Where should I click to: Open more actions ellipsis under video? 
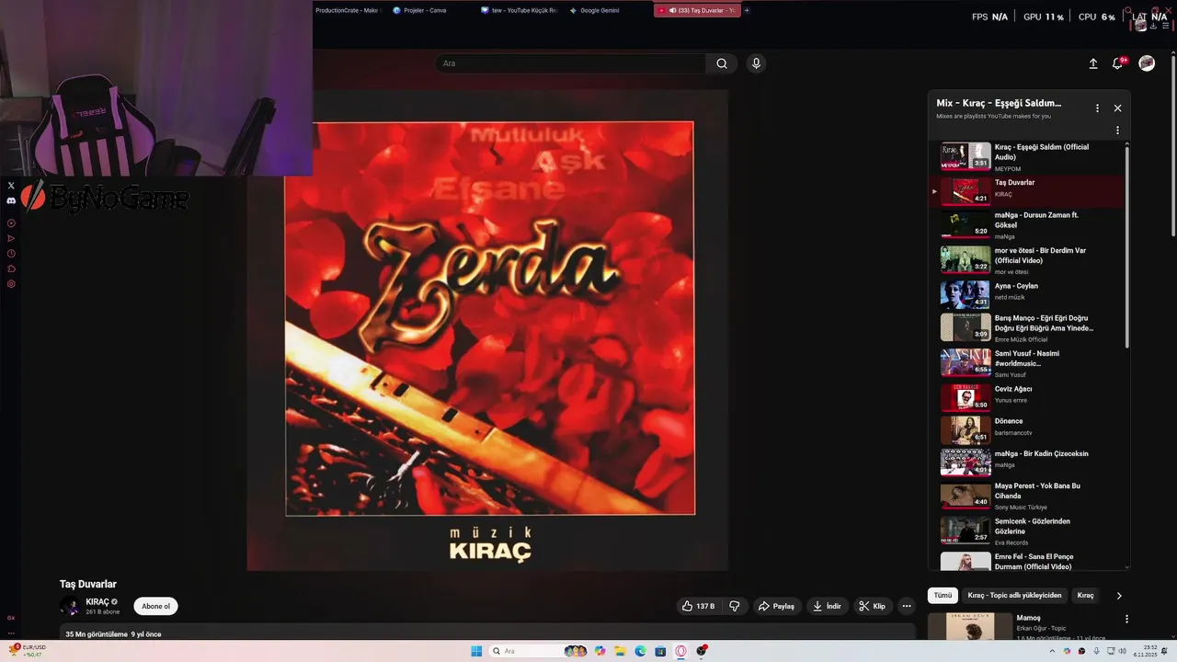coord(907,606)
